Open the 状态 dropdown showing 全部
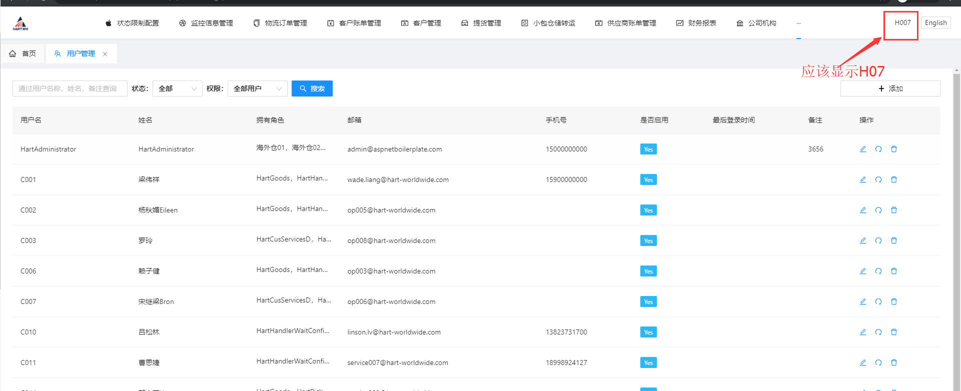The image size is (961, 391). [177, 88]
